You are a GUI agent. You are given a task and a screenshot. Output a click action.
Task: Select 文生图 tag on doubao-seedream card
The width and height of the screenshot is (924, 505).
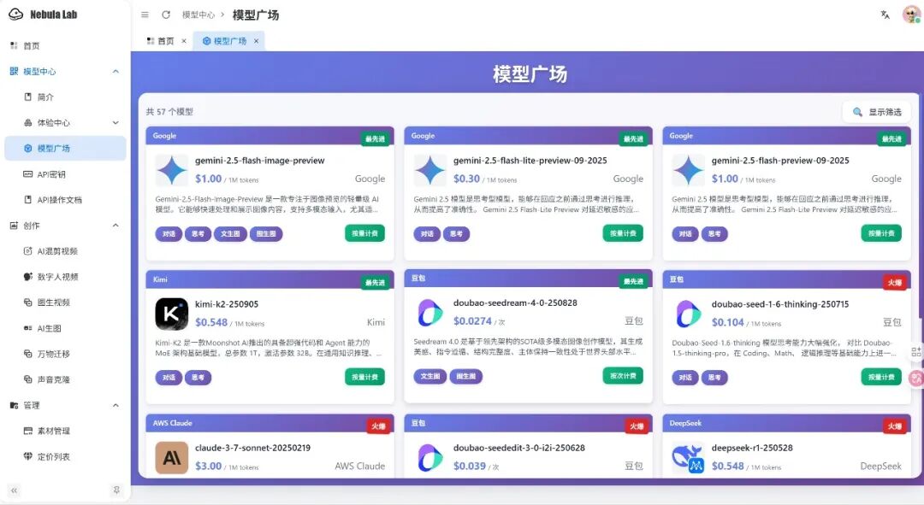click(430, 376)
